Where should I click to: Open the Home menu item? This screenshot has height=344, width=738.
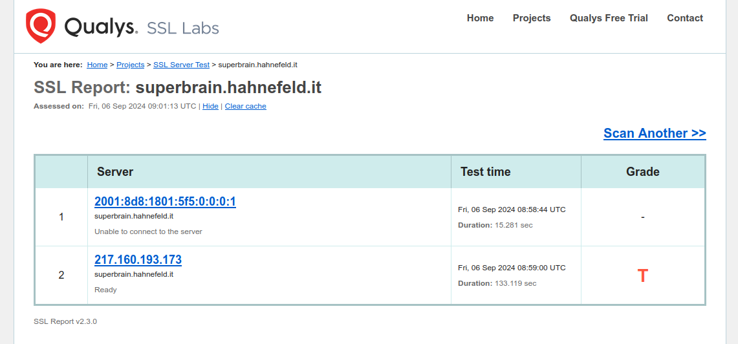pos(480,18)
